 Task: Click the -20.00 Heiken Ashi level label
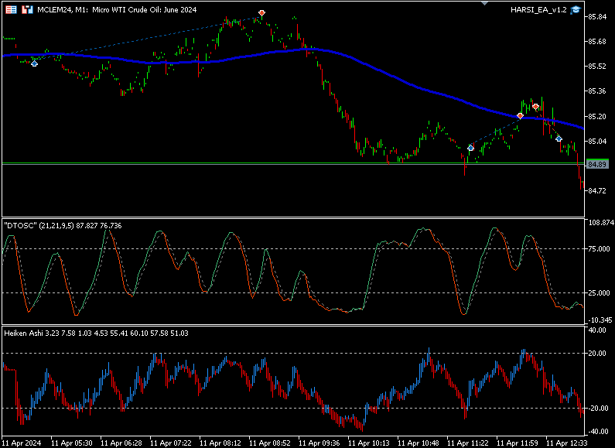[597, 409]
